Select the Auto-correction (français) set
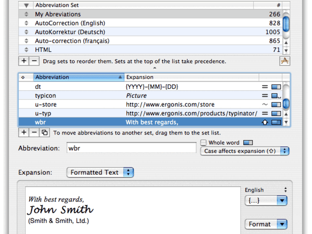Image resolution: width=312 pixels, height=234 pixels. click(150, 41)
